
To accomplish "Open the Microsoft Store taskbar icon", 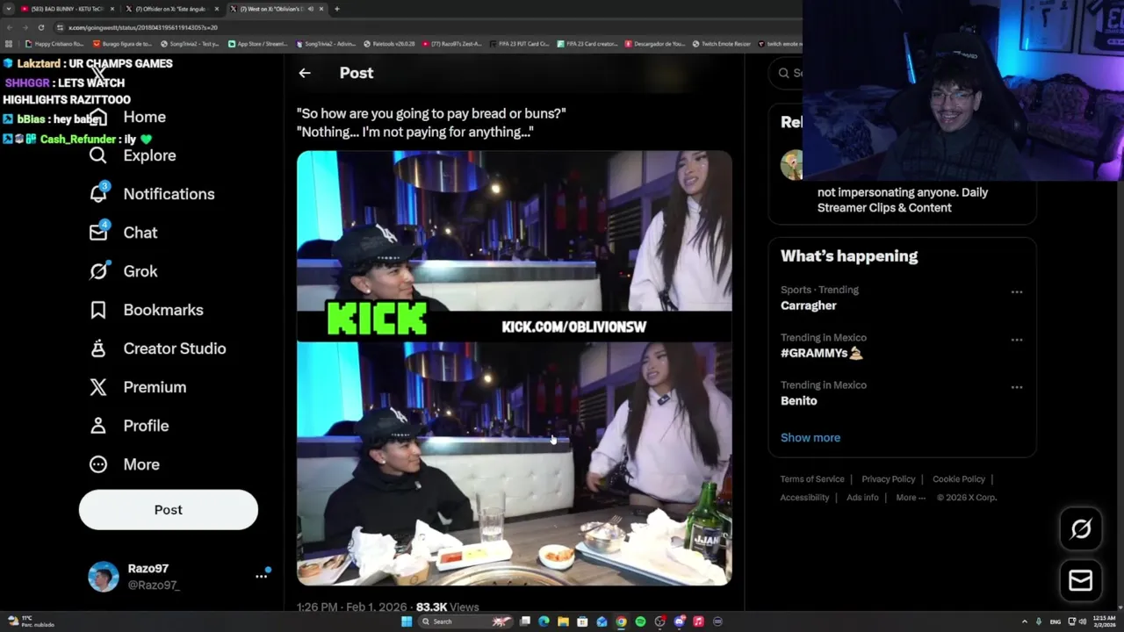I will click(x=582, y=621).
